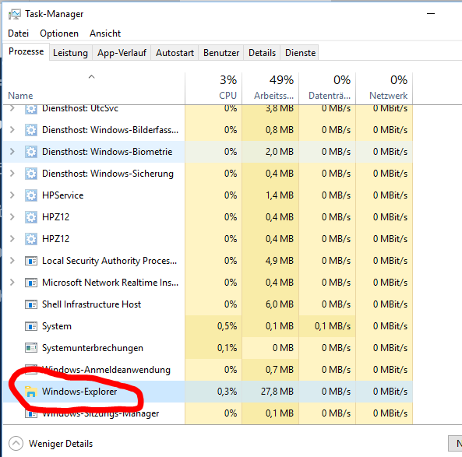Select the Systemunterbrechungen row

point(208,348)
